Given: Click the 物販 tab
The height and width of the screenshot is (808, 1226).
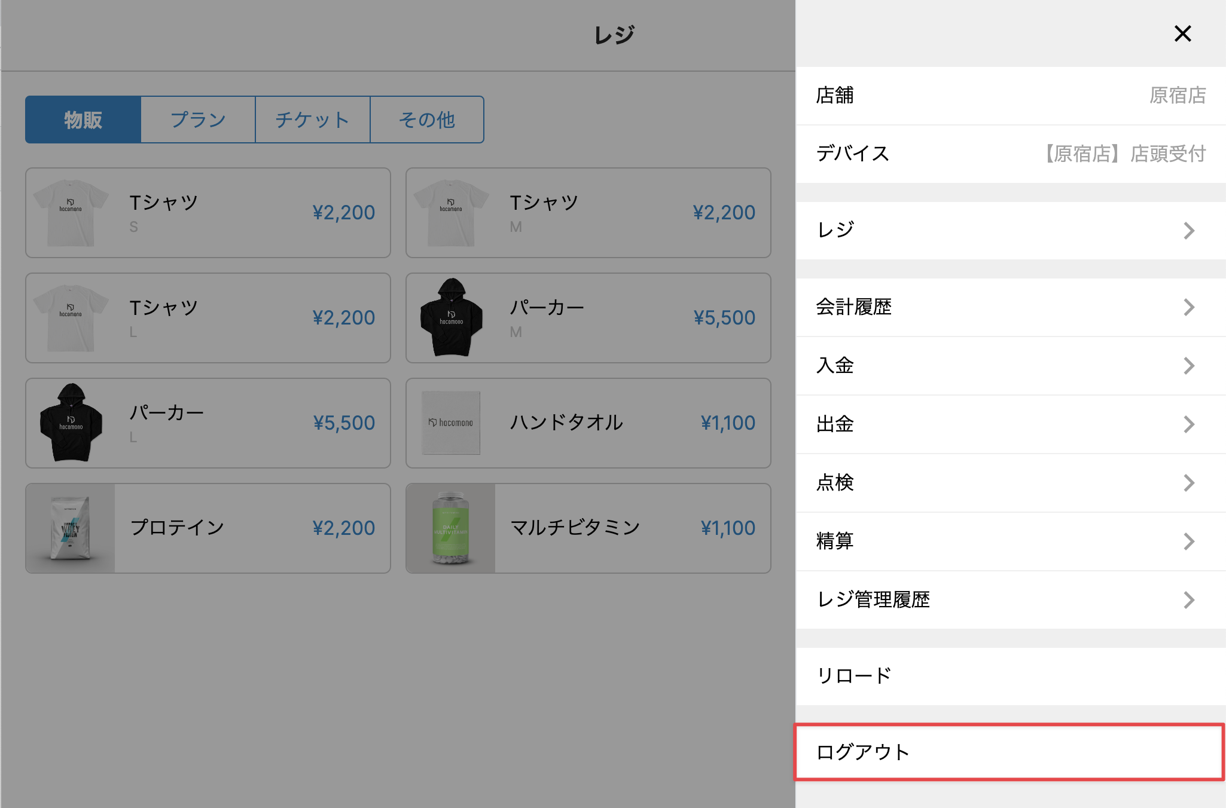Looking at the screenshot, I should pyautogui.click(x=83, y=120).
